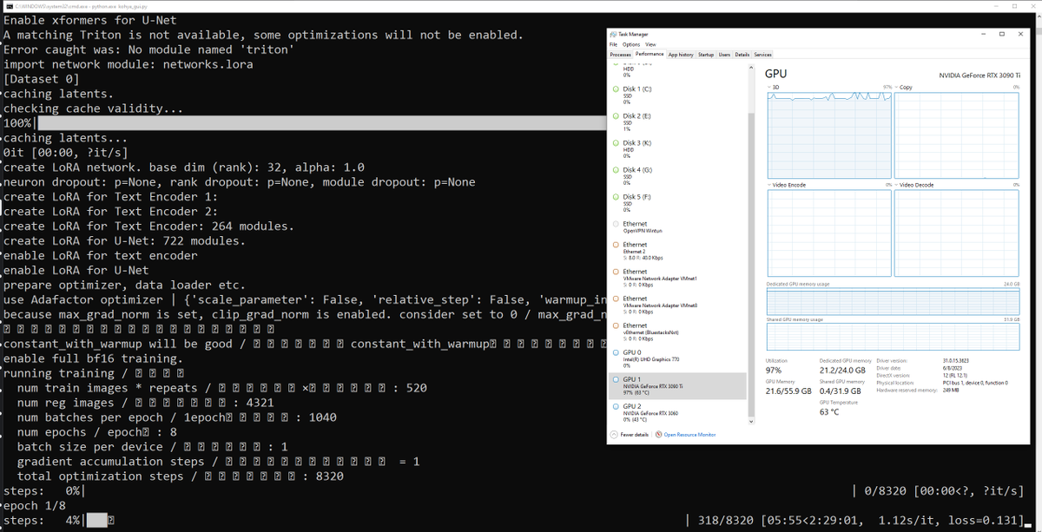
Task: Switch to the Processes tab
Action: tap(620, 55)
